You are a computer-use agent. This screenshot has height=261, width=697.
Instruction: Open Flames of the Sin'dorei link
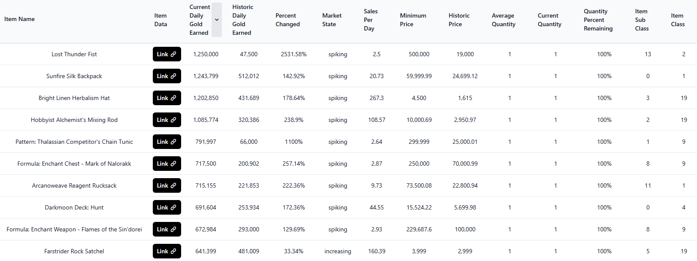pyautogui.click(x=167, y=229)
